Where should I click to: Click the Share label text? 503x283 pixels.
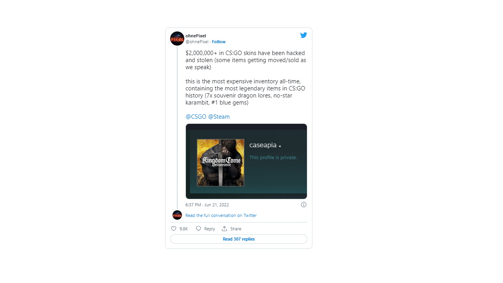point(236,229)
